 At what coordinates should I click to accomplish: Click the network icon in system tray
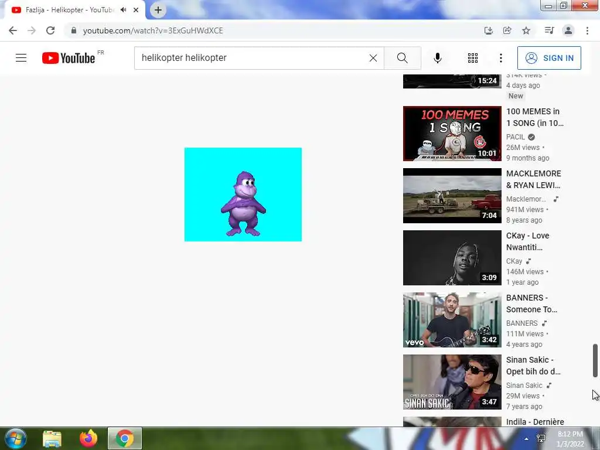point(541,438)
